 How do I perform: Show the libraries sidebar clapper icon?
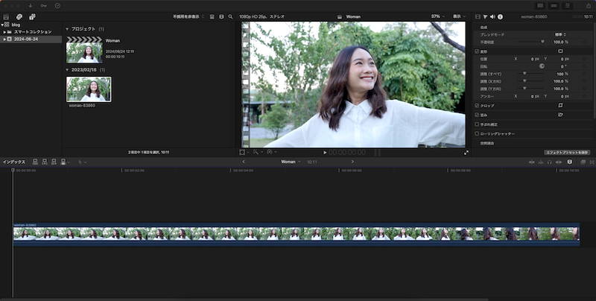6,16
